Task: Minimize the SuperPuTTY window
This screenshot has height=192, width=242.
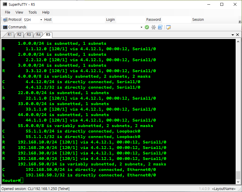Action: pyautogui.click(x=209, y=4)
